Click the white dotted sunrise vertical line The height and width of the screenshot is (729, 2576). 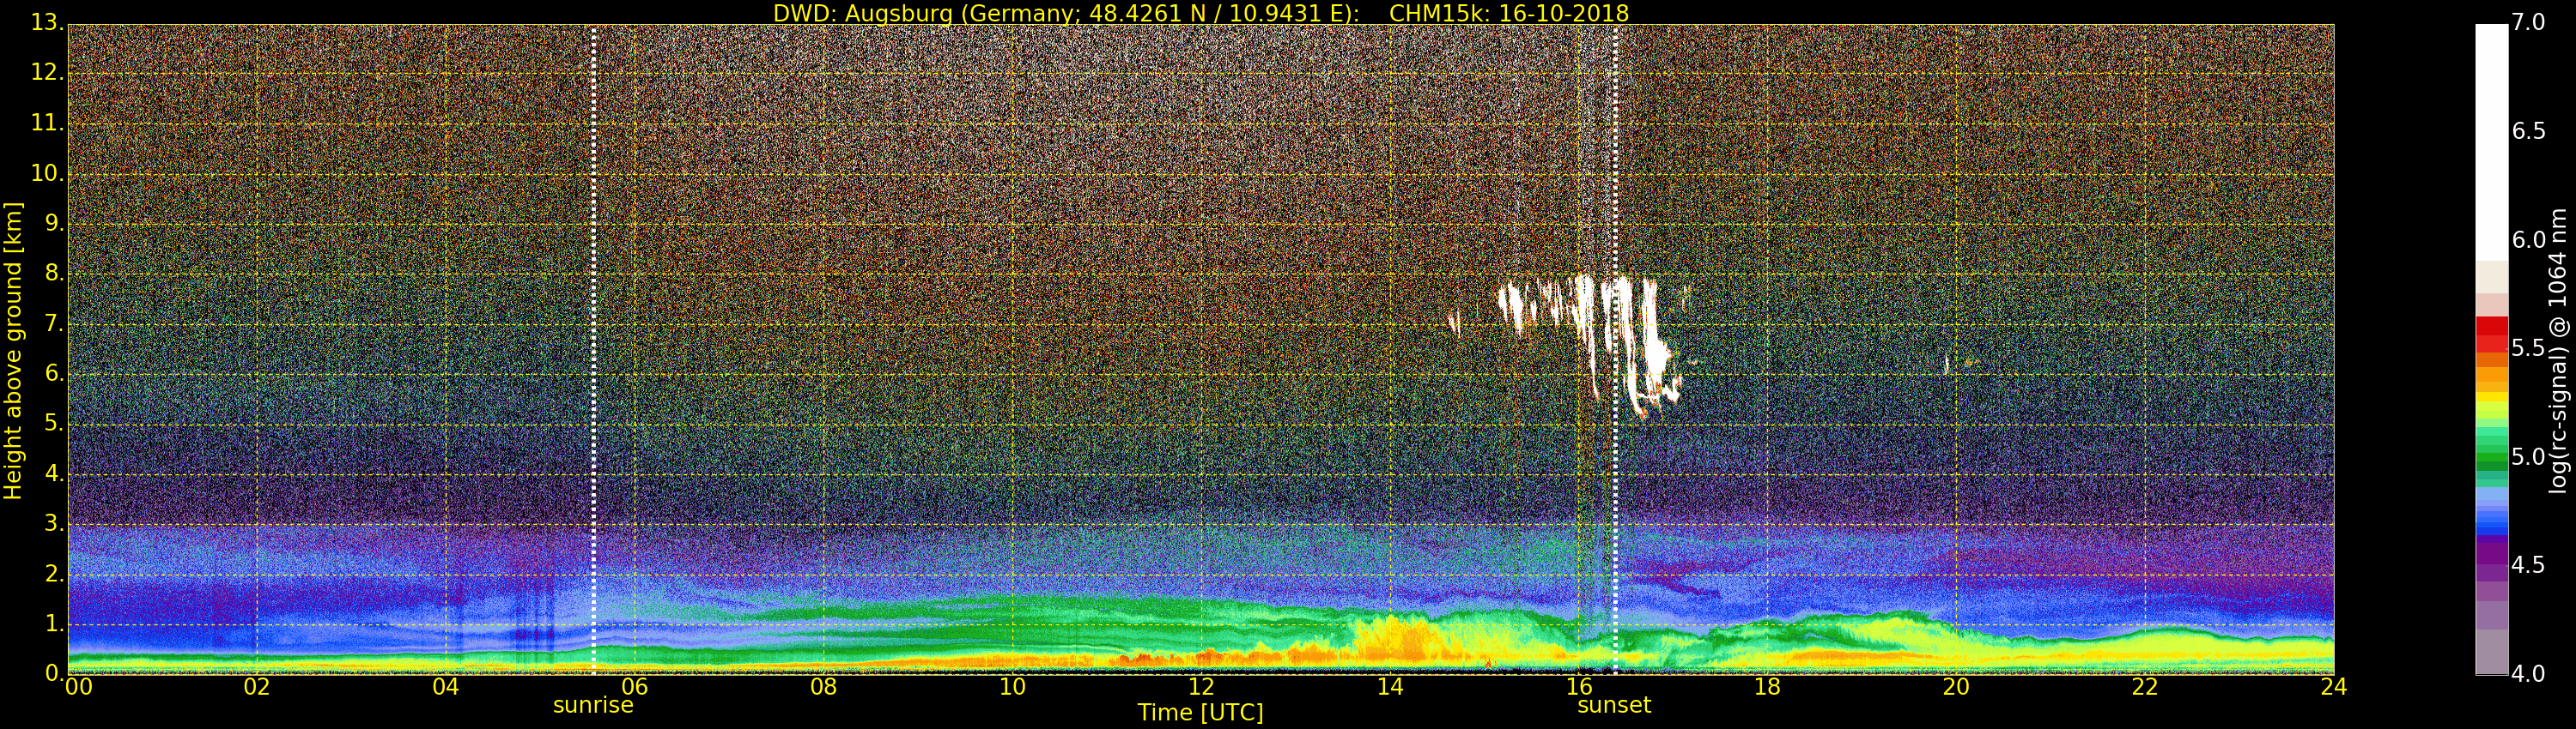click(593, 350)
